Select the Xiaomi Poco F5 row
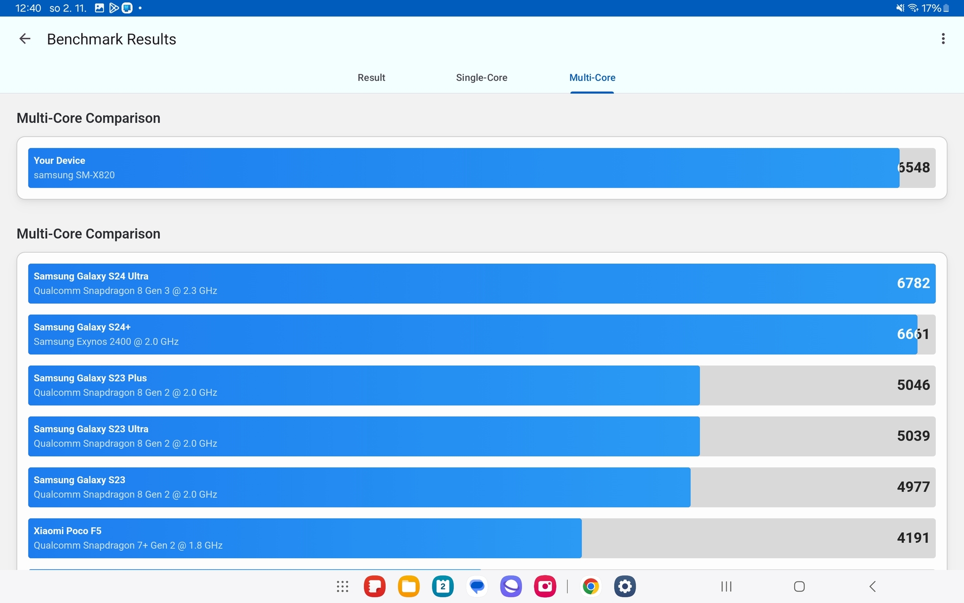This screenshot has width=964, height=603. tap(481, 538)
